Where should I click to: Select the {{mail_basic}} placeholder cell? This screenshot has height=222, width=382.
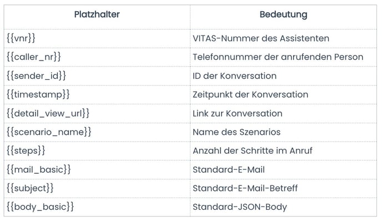pyautogui.click(x=39, y=169)
